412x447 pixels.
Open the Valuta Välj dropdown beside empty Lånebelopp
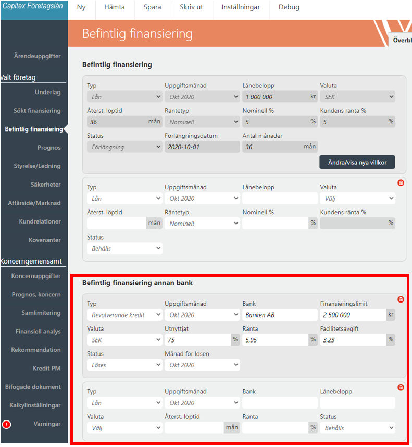357,199
